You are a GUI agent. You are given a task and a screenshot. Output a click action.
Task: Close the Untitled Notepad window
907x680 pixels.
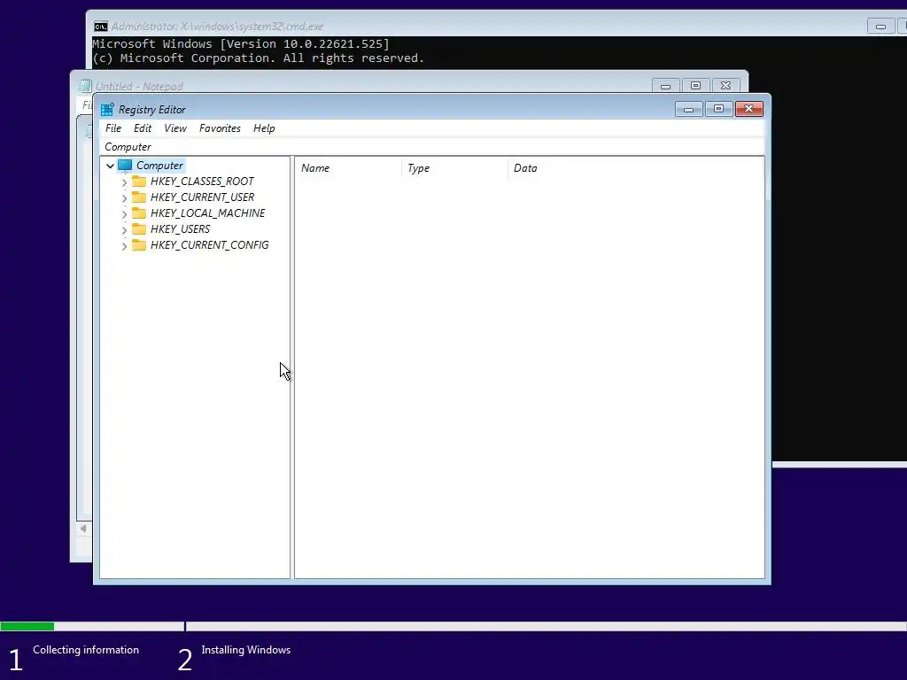tap(726, 86)
